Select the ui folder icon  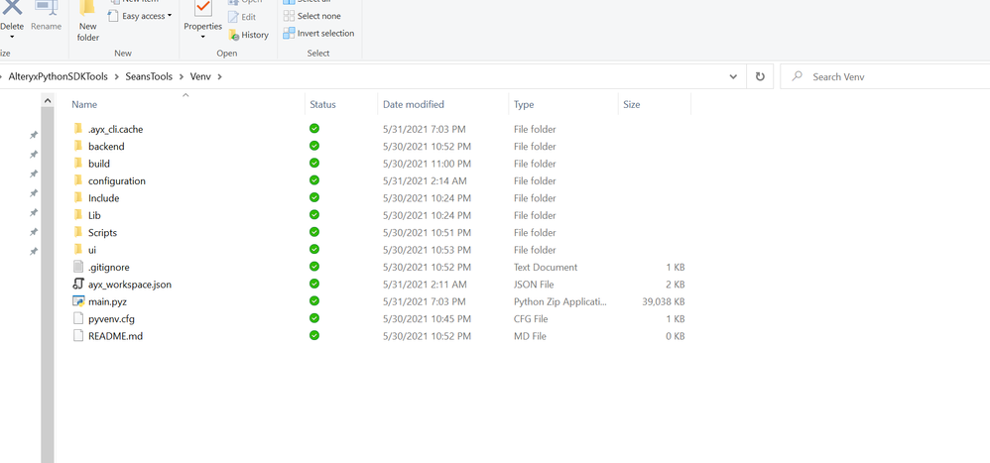tap(78, 250)
